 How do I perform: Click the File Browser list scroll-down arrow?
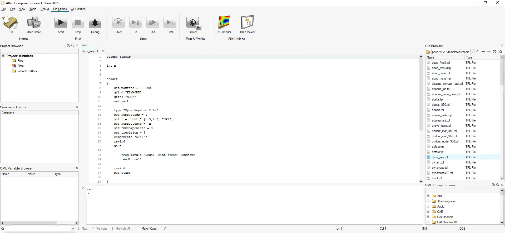pos(502,178)
